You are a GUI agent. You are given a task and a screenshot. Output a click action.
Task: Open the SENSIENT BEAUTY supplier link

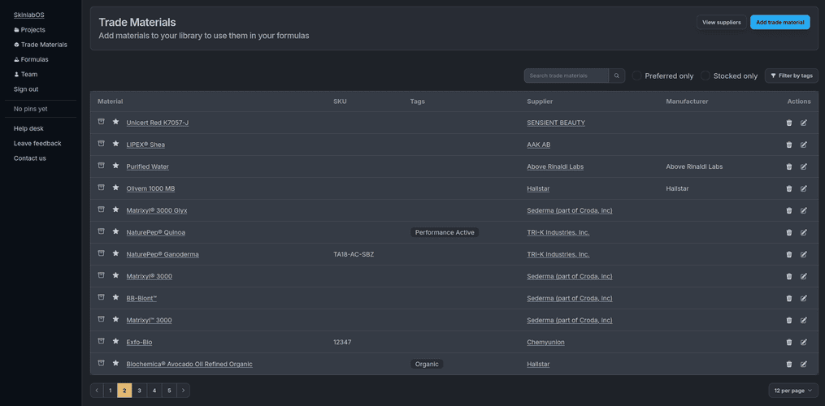pos(555,123)
